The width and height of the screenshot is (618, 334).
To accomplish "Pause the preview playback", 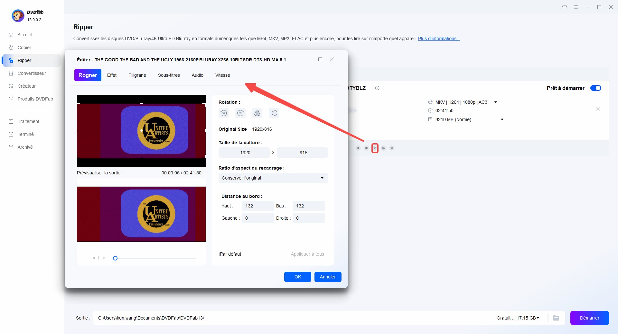I will pyautogui.click(x=99, y=258).
